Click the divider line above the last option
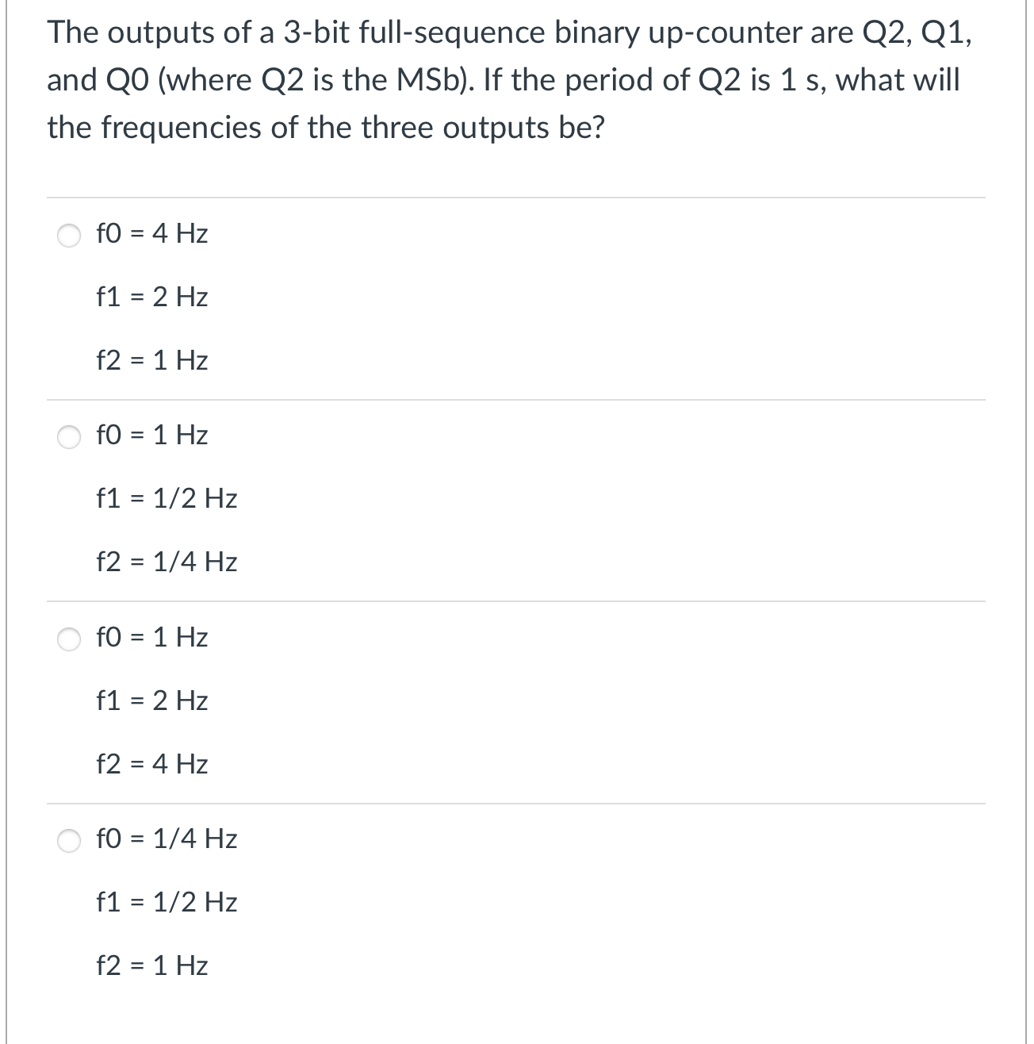The height and width of the screenshot is (1044, 1034). coord(515,801)
